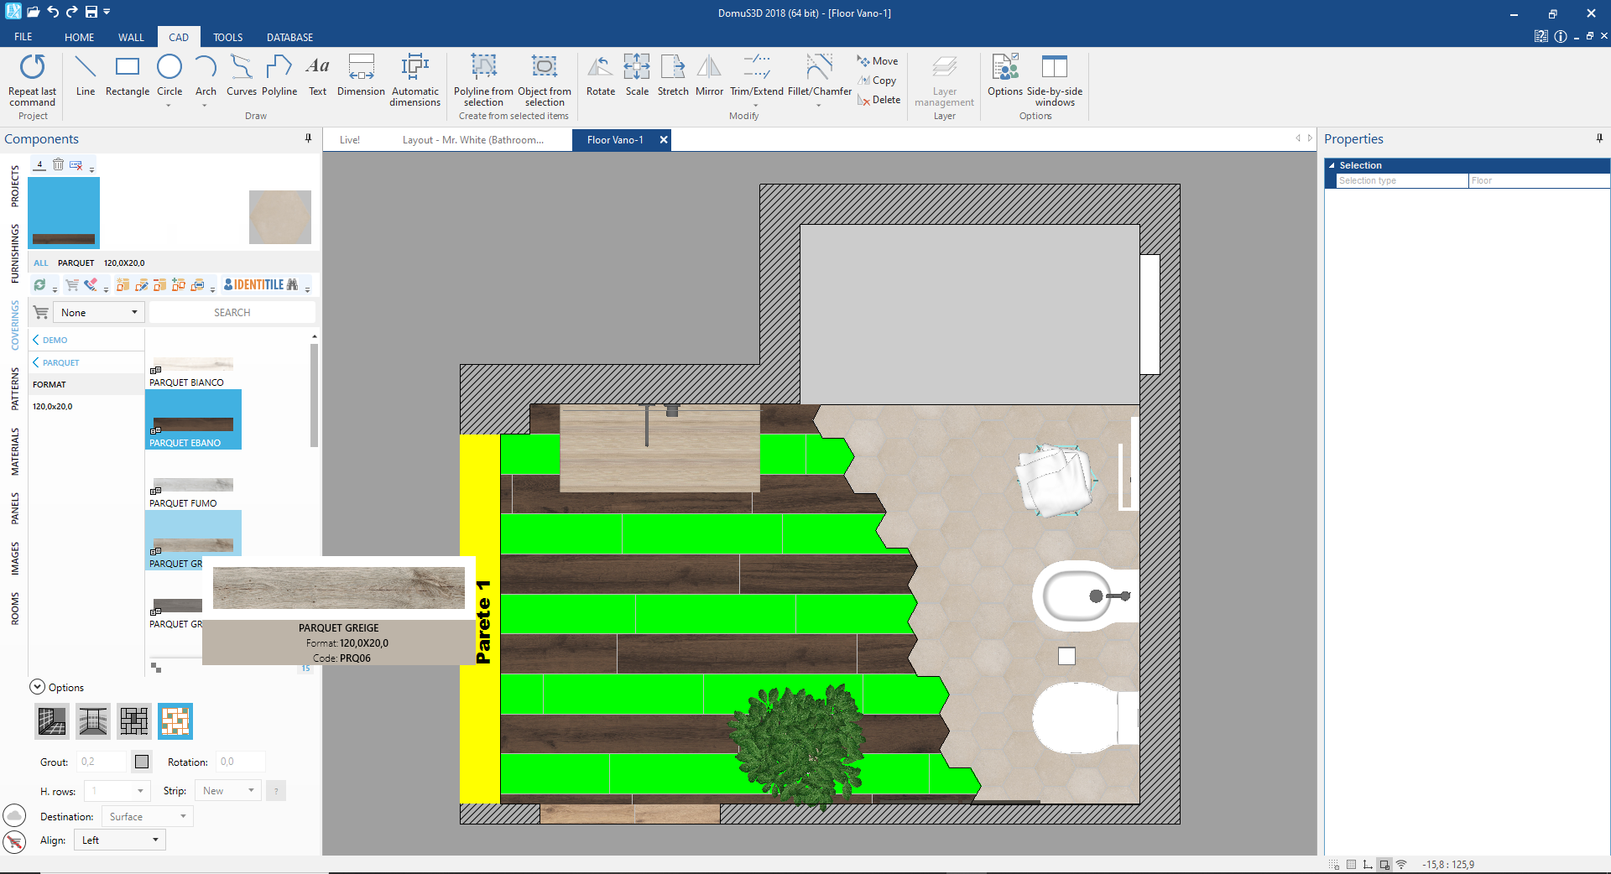The width and height of the screenshot is (1611, 874).
Task: Click Delete in Modify group
Action: tap(878, 100)
